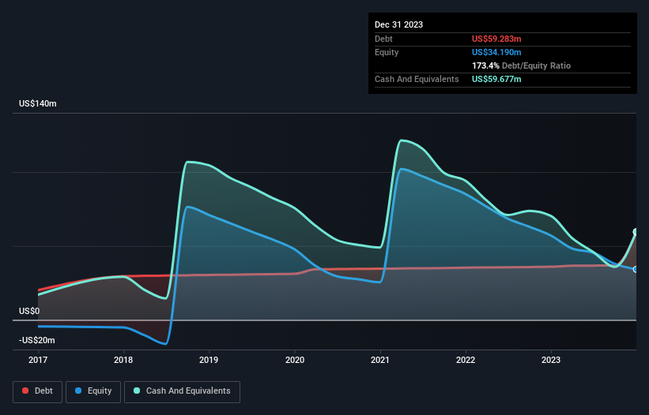
Task: Click the 2017 x-axis label
Action: pos(38,360)
